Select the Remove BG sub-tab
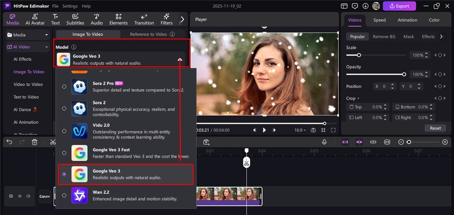 click(x=384, y=37)
